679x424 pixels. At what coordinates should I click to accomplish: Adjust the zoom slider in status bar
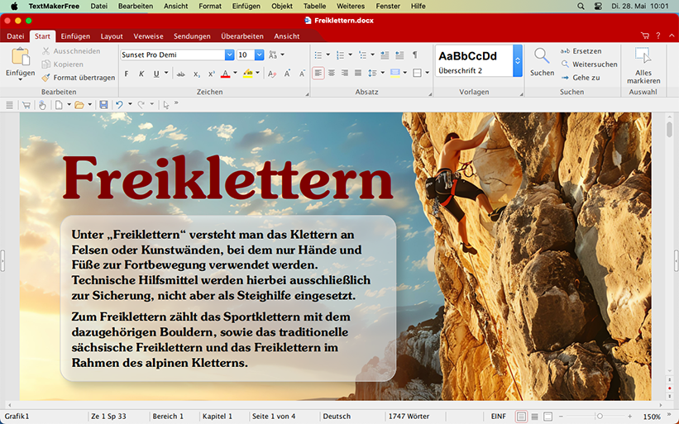(x=600, y=417)
